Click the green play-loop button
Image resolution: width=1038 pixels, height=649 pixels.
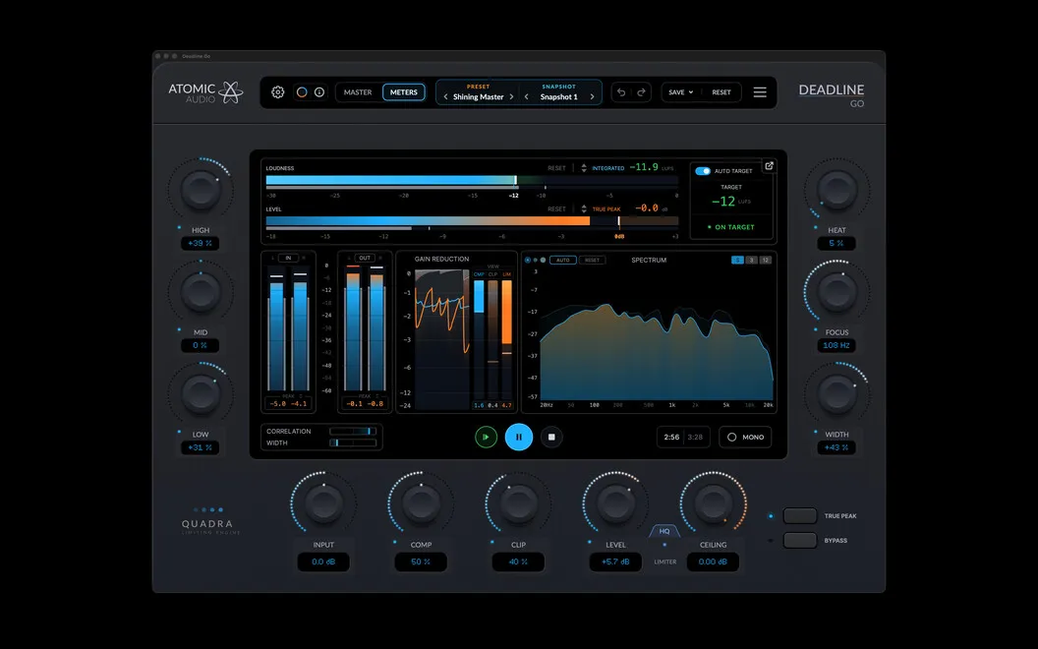tap(486, 437)
